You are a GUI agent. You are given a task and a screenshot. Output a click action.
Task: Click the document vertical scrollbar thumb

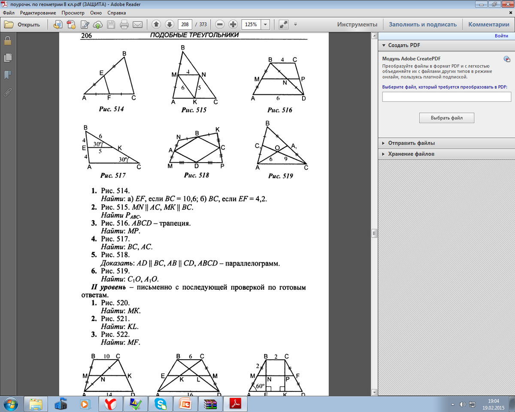374,233
